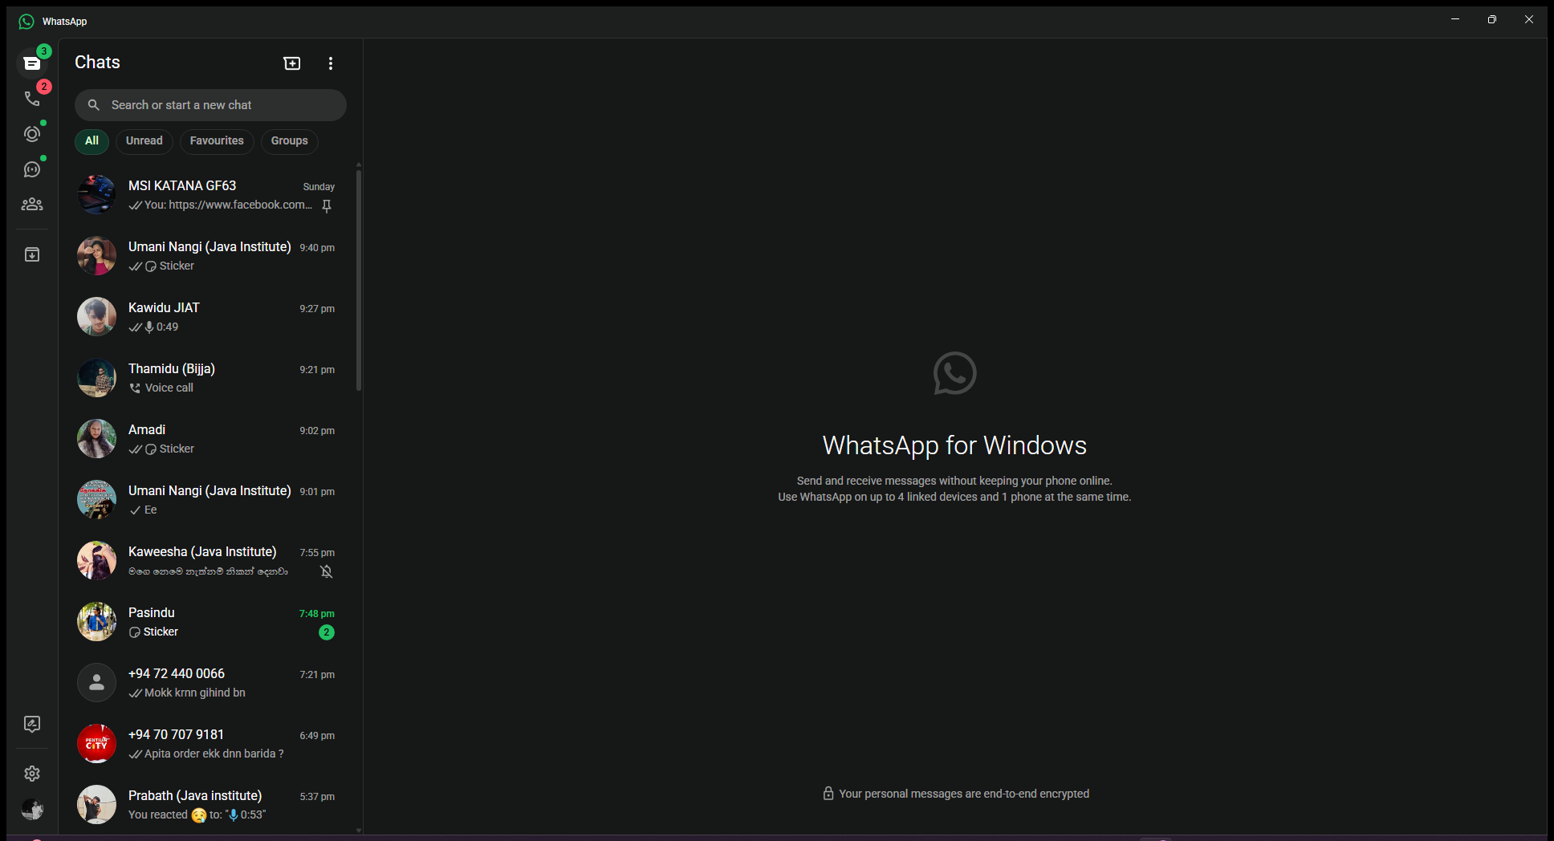1554x841 pixels.
Task: Open Umani Nangi chat from 9:40 pm
Action: 209,256
